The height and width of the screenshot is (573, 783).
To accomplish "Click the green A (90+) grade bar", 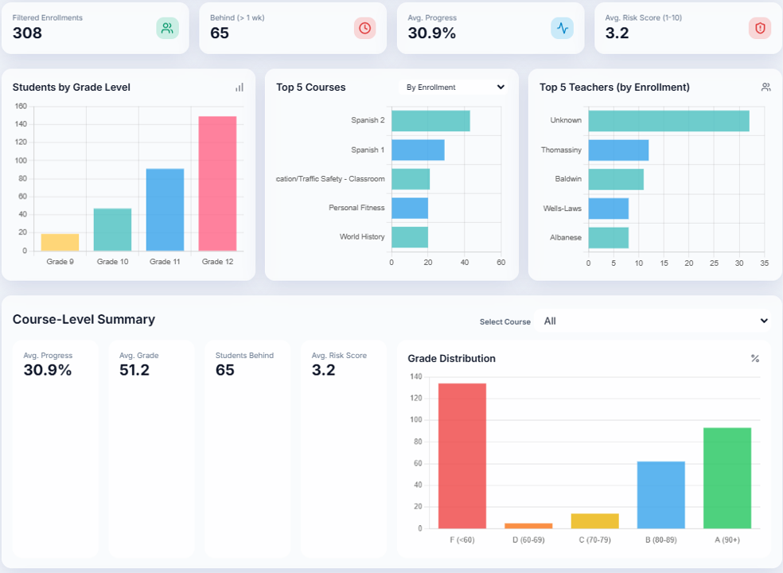I will pos(727,477).
